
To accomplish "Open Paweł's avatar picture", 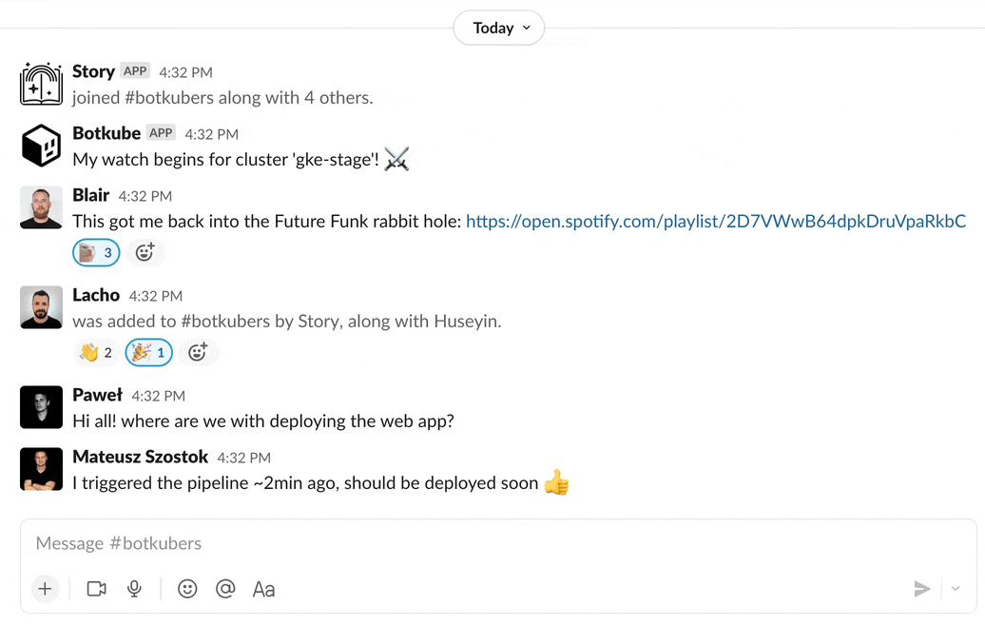I will point(41,407).
